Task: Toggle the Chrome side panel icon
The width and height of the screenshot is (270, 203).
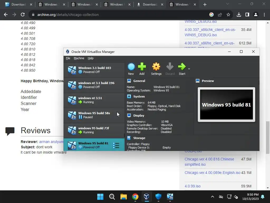Action: [x=247, y=15]
